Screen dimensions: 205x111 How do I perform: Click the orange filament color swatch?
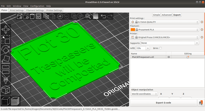133,30
